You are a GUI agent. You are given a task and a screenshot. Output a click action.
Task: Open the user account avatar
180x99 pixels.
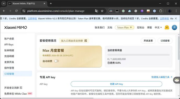coord(174,28)
